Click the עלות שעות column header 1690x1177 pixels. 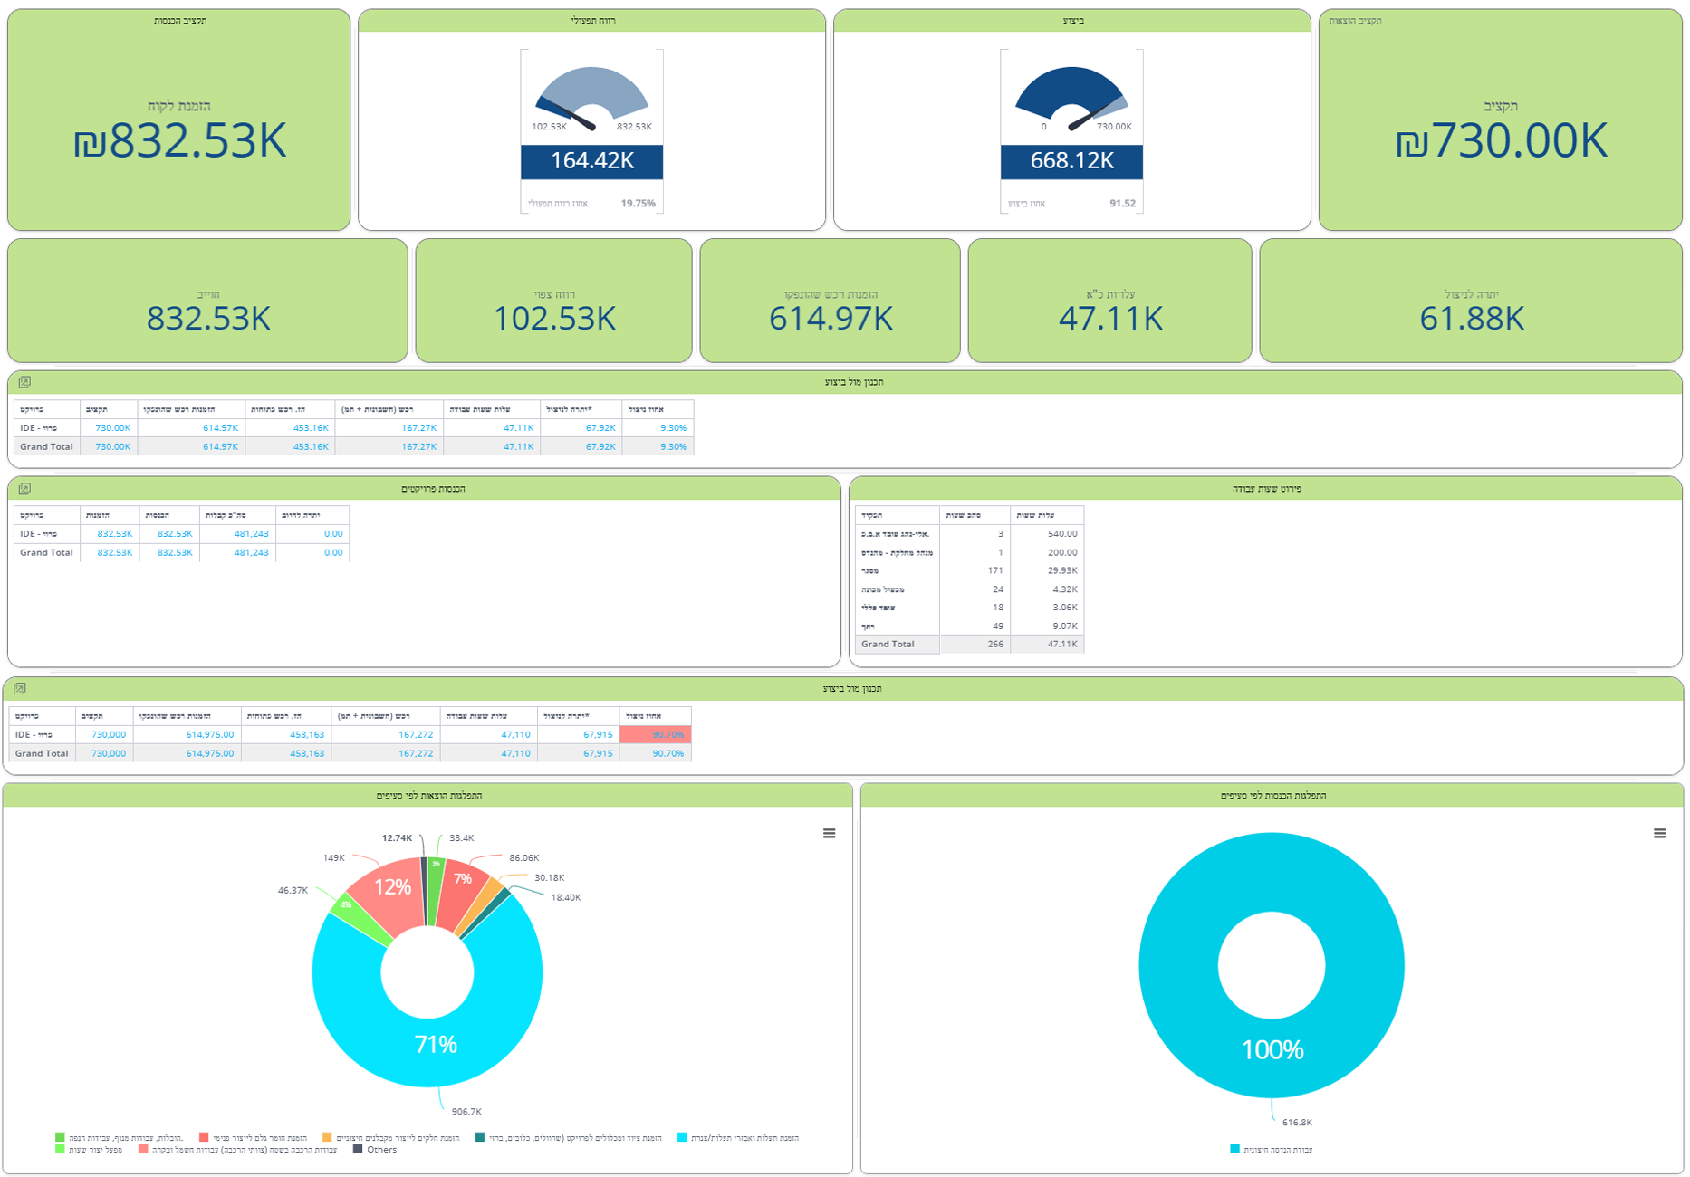click(x=1046, y=515)
